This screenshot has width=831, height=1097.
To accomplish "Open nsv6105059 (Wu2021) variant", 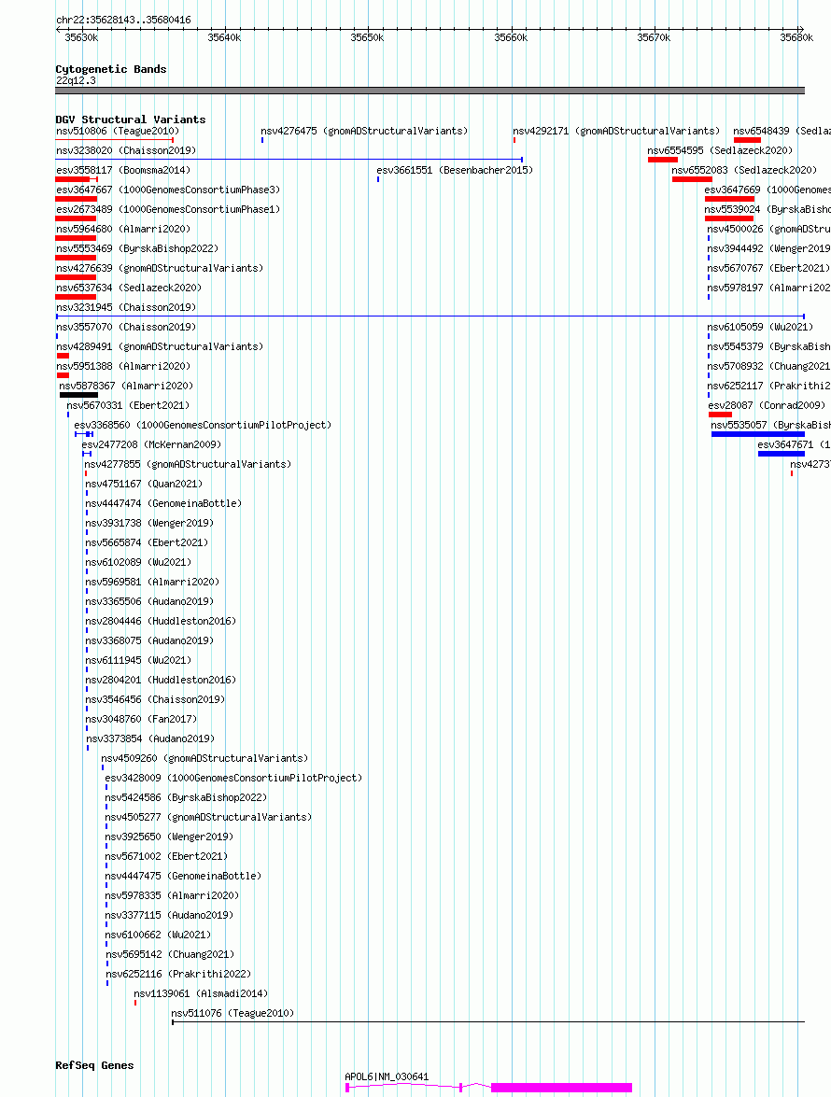I will click(x=760, y=327).
